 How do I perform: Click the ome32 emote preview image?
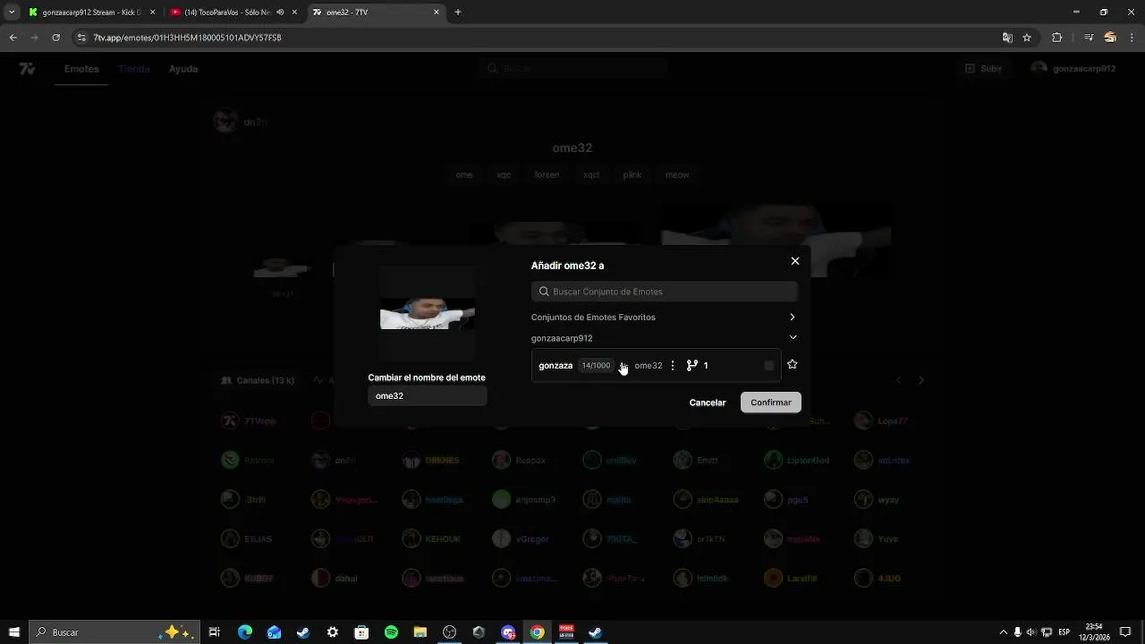point(428,314)
